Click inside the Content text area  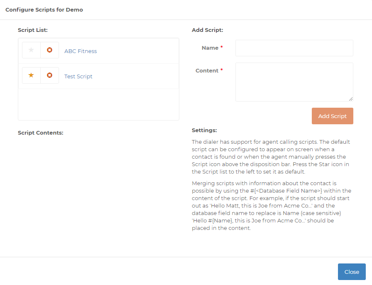click(x=294, y=82)
